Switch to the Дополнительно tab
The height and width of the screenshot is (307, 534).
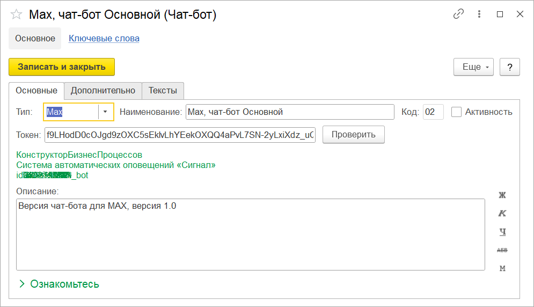pos(103,91)
